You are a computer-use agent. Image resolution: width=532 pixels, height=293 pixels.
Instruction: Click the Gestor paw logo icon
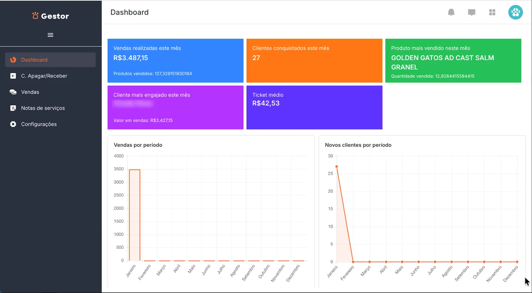(x=35, y=15)
